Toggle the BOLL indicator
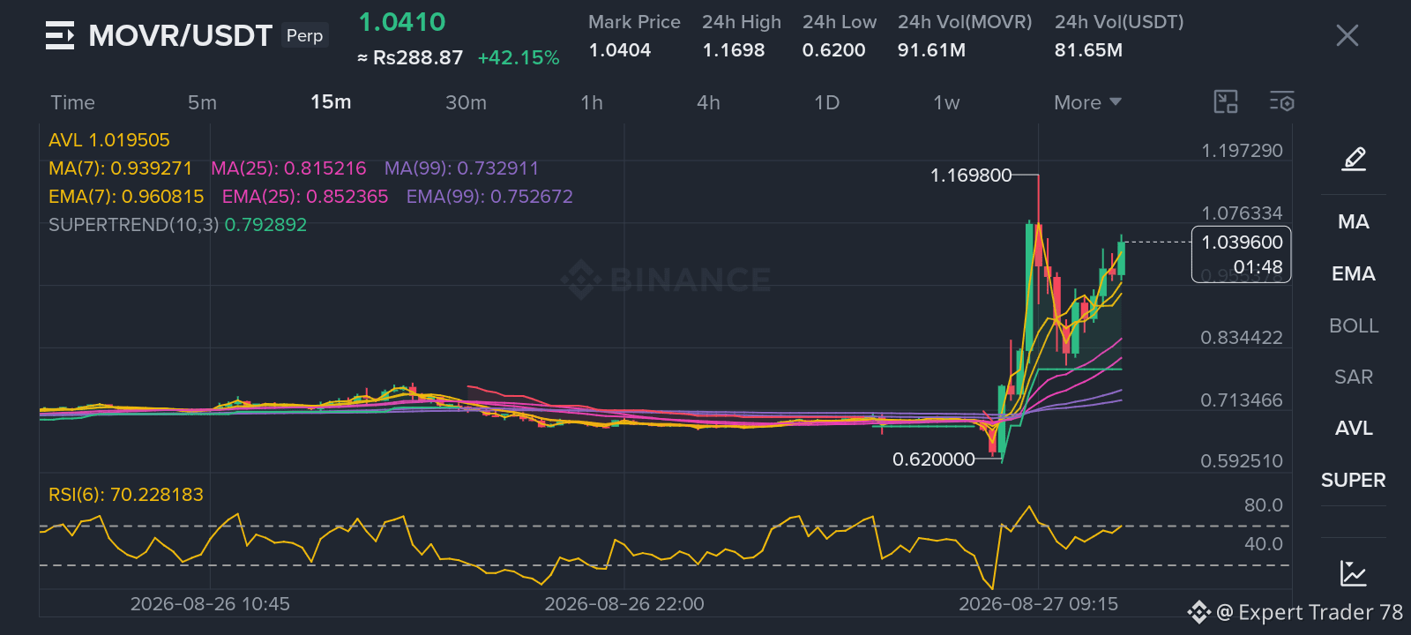The image size is (1411, 635). pyautogui.click(x=1354, y=325)
